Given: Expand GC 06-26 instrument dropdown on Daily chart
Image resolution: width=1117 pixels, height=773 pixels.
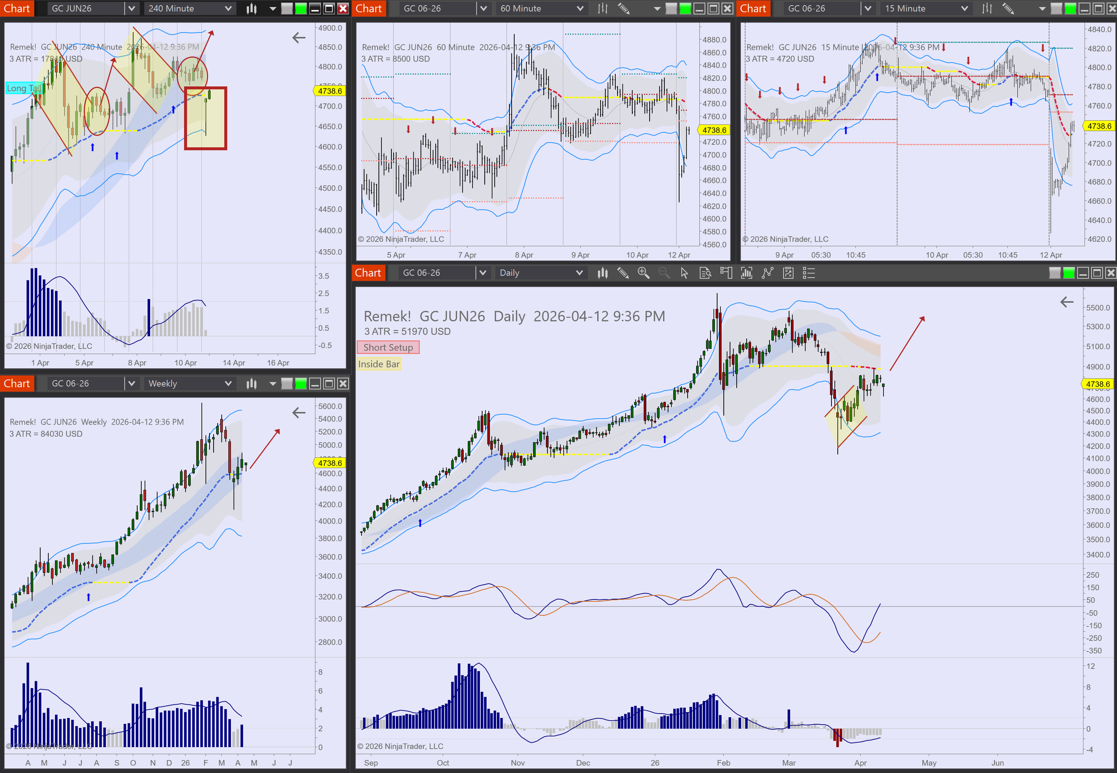Looking at the screenshot, I should pos(483,273).
